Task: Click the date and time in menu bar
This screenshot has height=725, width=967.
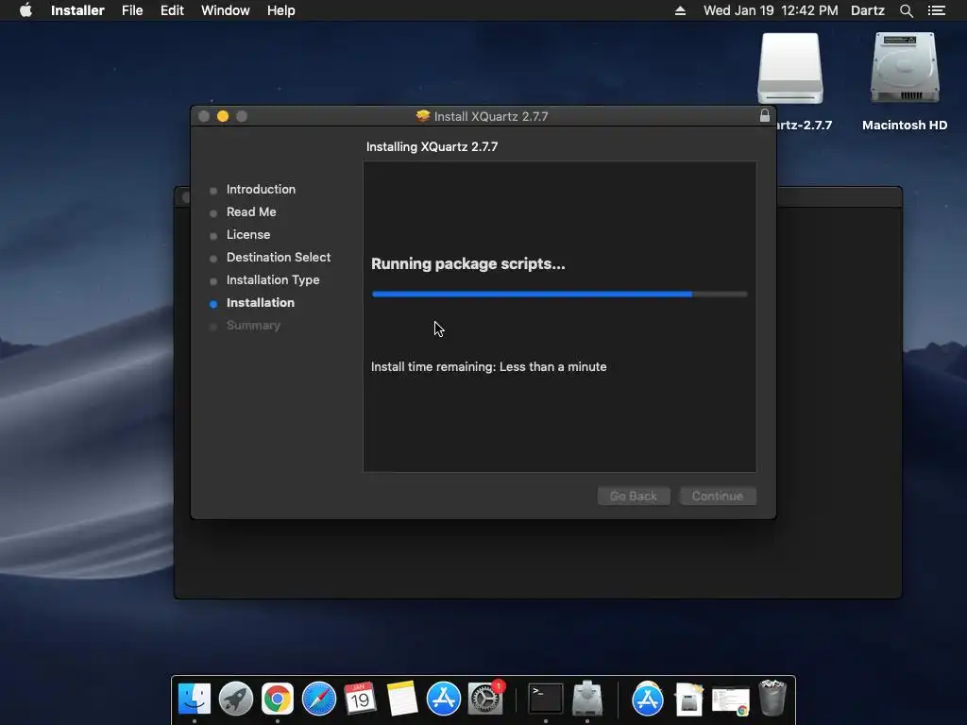Action: [771, 10]
